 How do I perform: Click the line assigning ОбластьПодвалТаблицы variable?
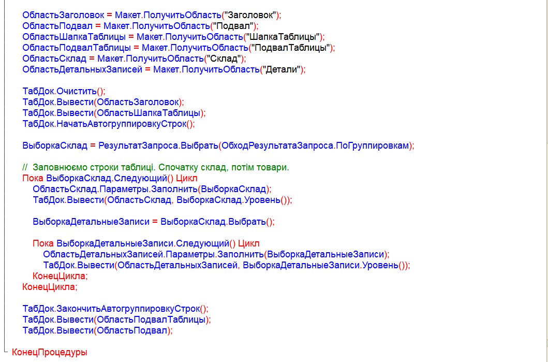[x=179, y=48]
